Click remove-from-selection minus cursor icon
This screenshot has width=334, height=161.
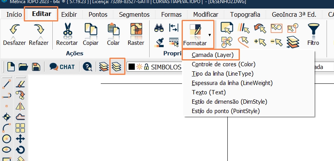click(277, 42)
